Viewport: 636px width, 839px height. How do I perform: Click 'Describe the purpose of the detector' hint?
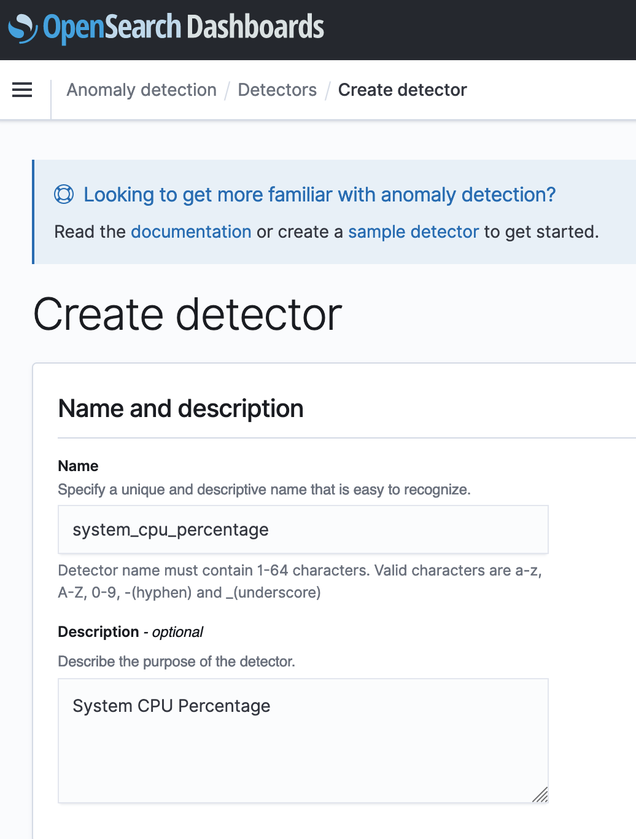[x=177, y=661]
